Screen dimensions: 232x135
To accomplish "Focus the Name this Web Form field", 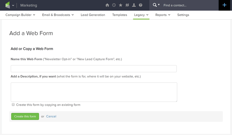I will (x=94, y=69).
